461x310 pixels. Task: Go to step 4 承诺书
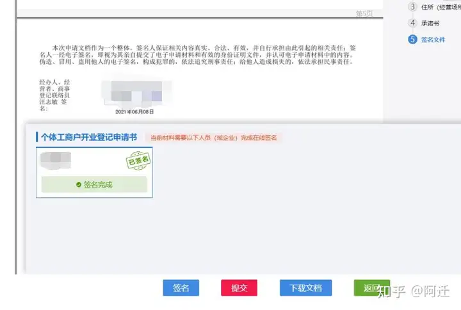point(430,23)
